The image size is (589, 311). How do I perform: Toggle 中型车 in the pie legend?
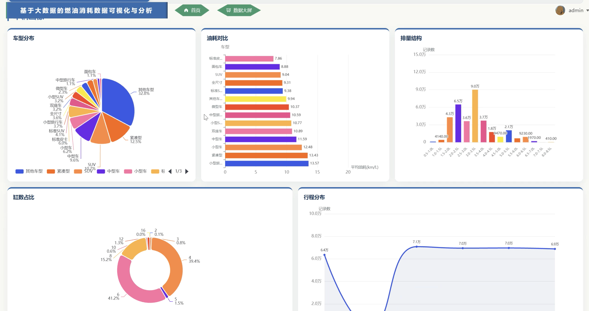click(x=108, y=171)
